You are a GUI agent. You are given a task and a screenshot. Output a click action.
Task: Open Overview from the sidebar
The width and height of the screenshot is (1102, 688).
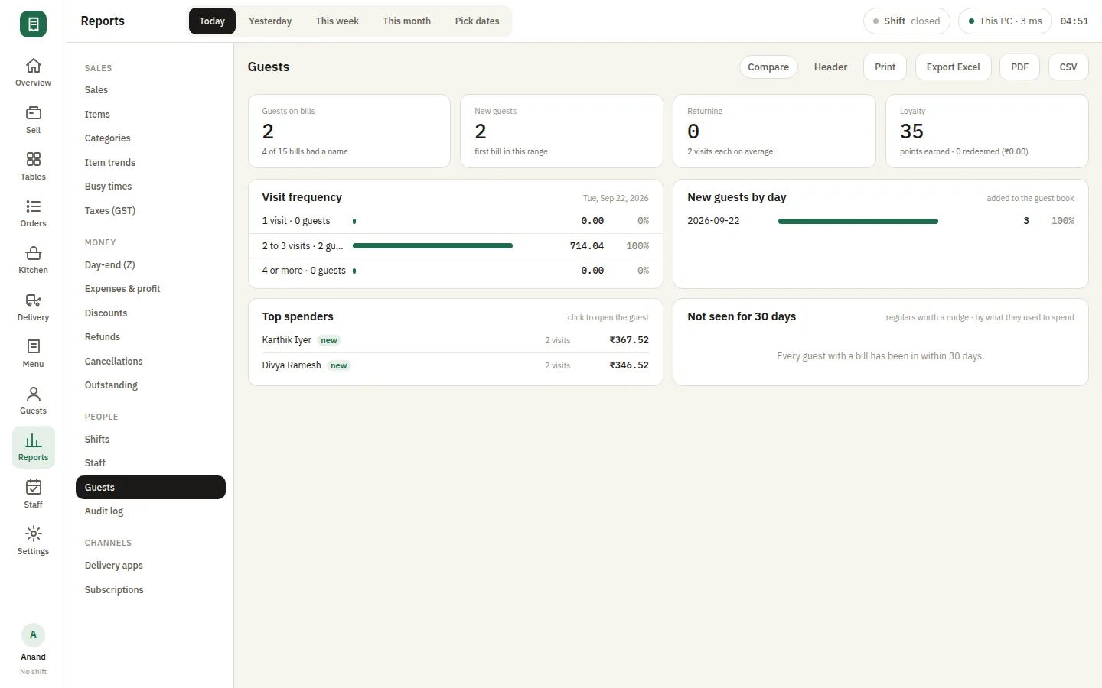[x=33, y=73]
